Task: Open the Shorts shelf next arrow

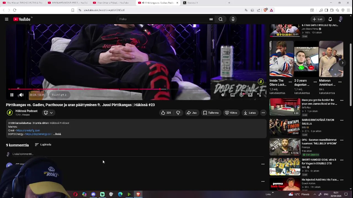Action: tap(342, 63)
